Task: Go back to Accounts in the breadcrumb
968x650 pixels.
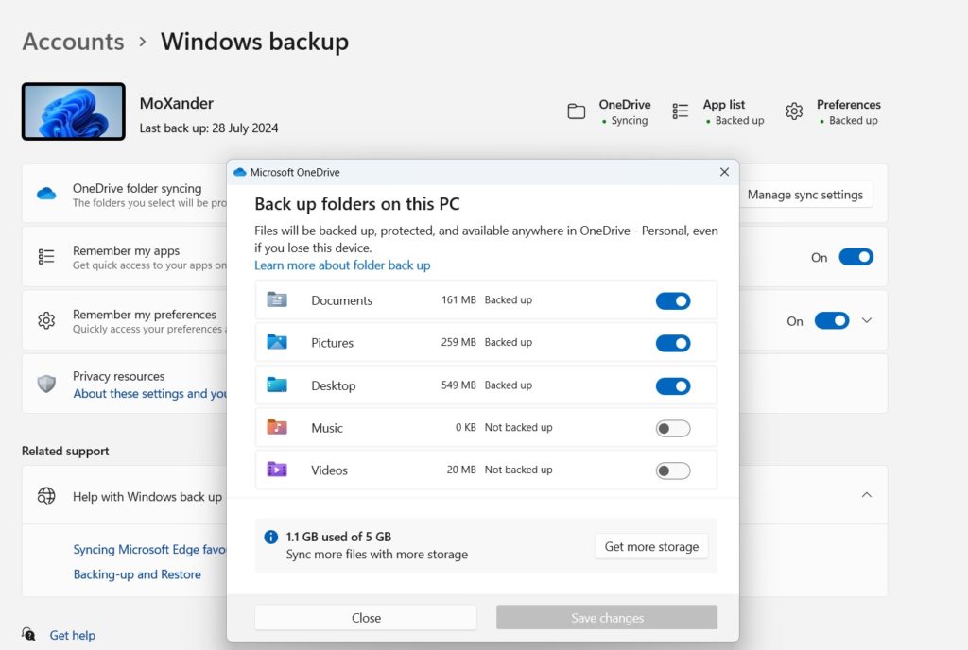Action: [73, 42]
